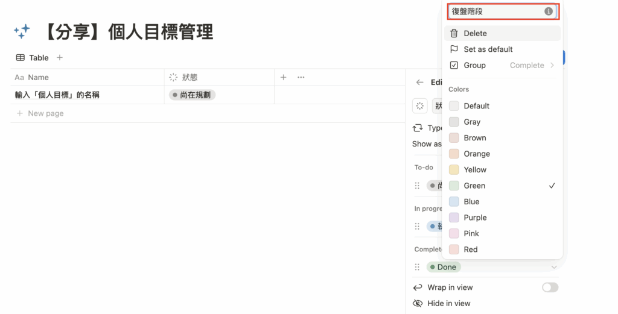Viewport: 618px width, 314px height.
Task: Click the flag icon for Set as default
Action: click(x=454, y=49)
